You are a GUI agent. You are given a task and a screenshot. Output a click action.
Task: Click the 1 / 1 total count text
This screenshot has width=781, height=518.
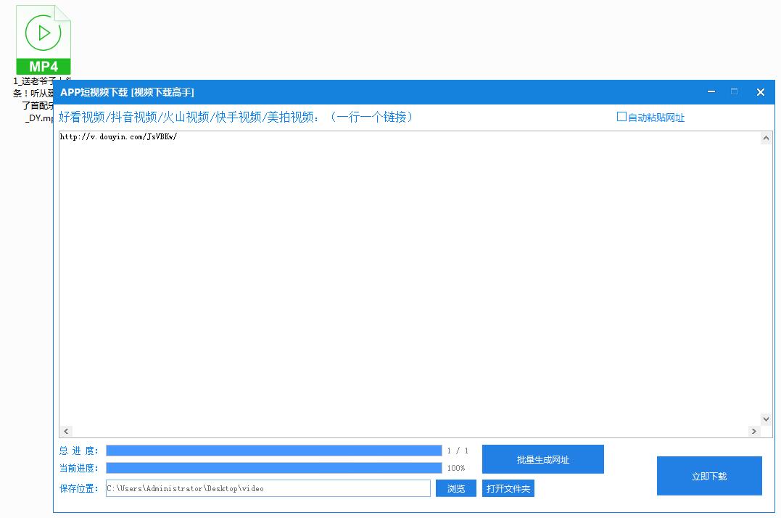click(458, 451)
